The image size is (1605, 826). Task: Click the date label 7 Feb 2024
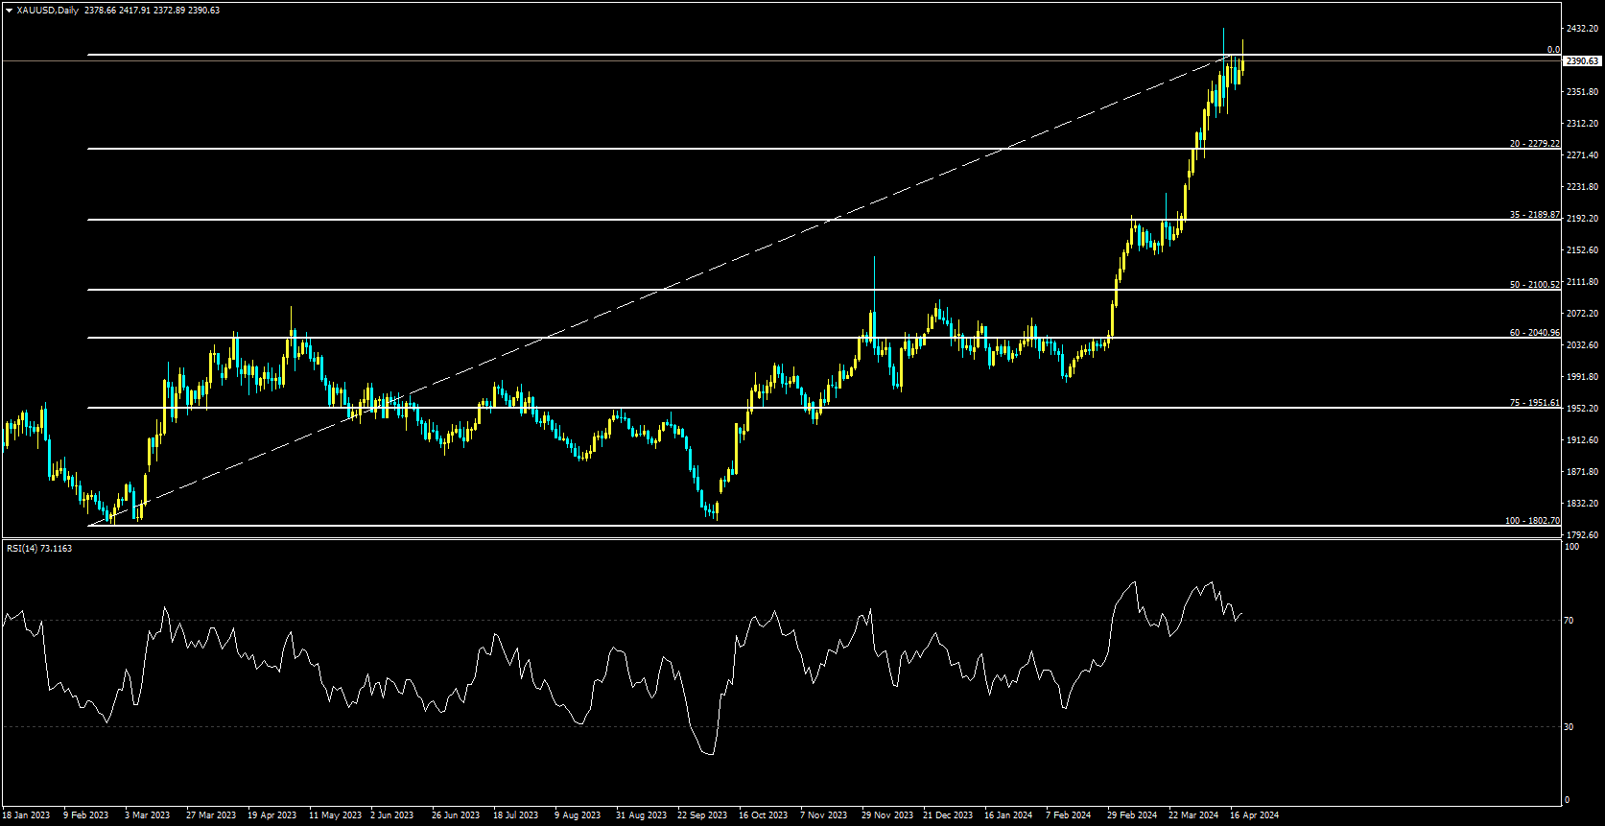1068,815
